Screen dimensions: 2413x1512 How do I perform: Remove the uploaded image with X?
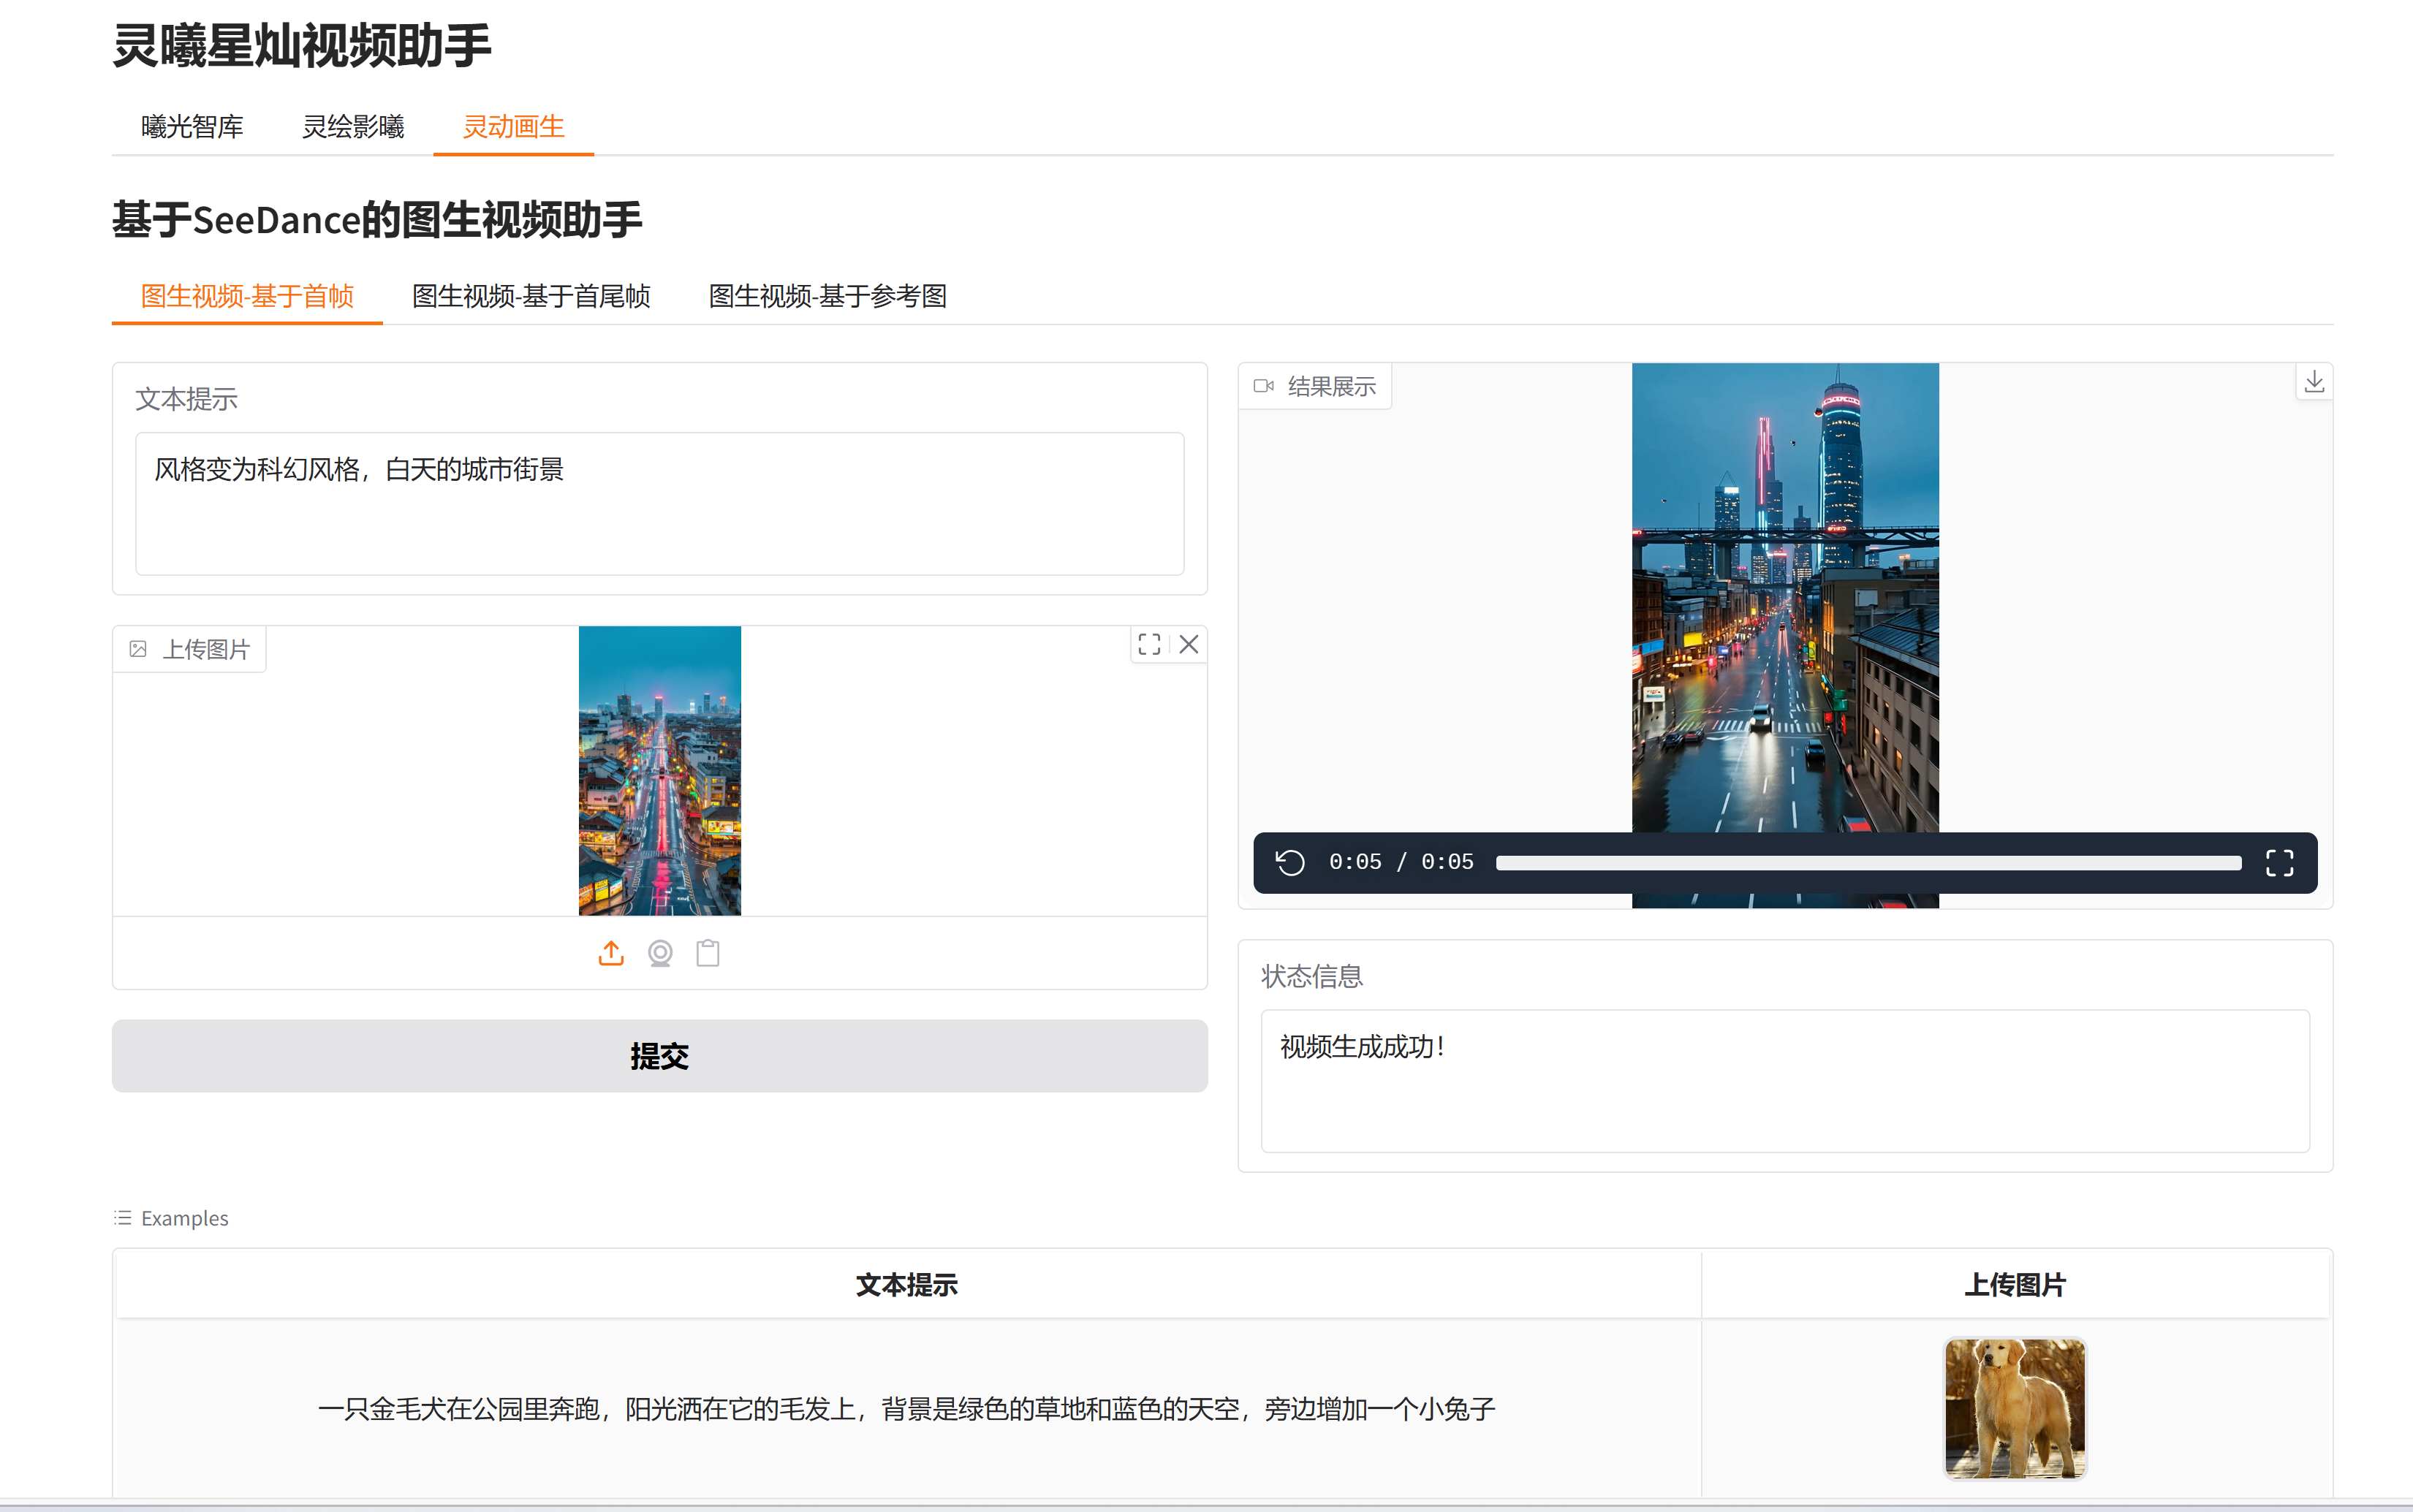point(1188,645)
